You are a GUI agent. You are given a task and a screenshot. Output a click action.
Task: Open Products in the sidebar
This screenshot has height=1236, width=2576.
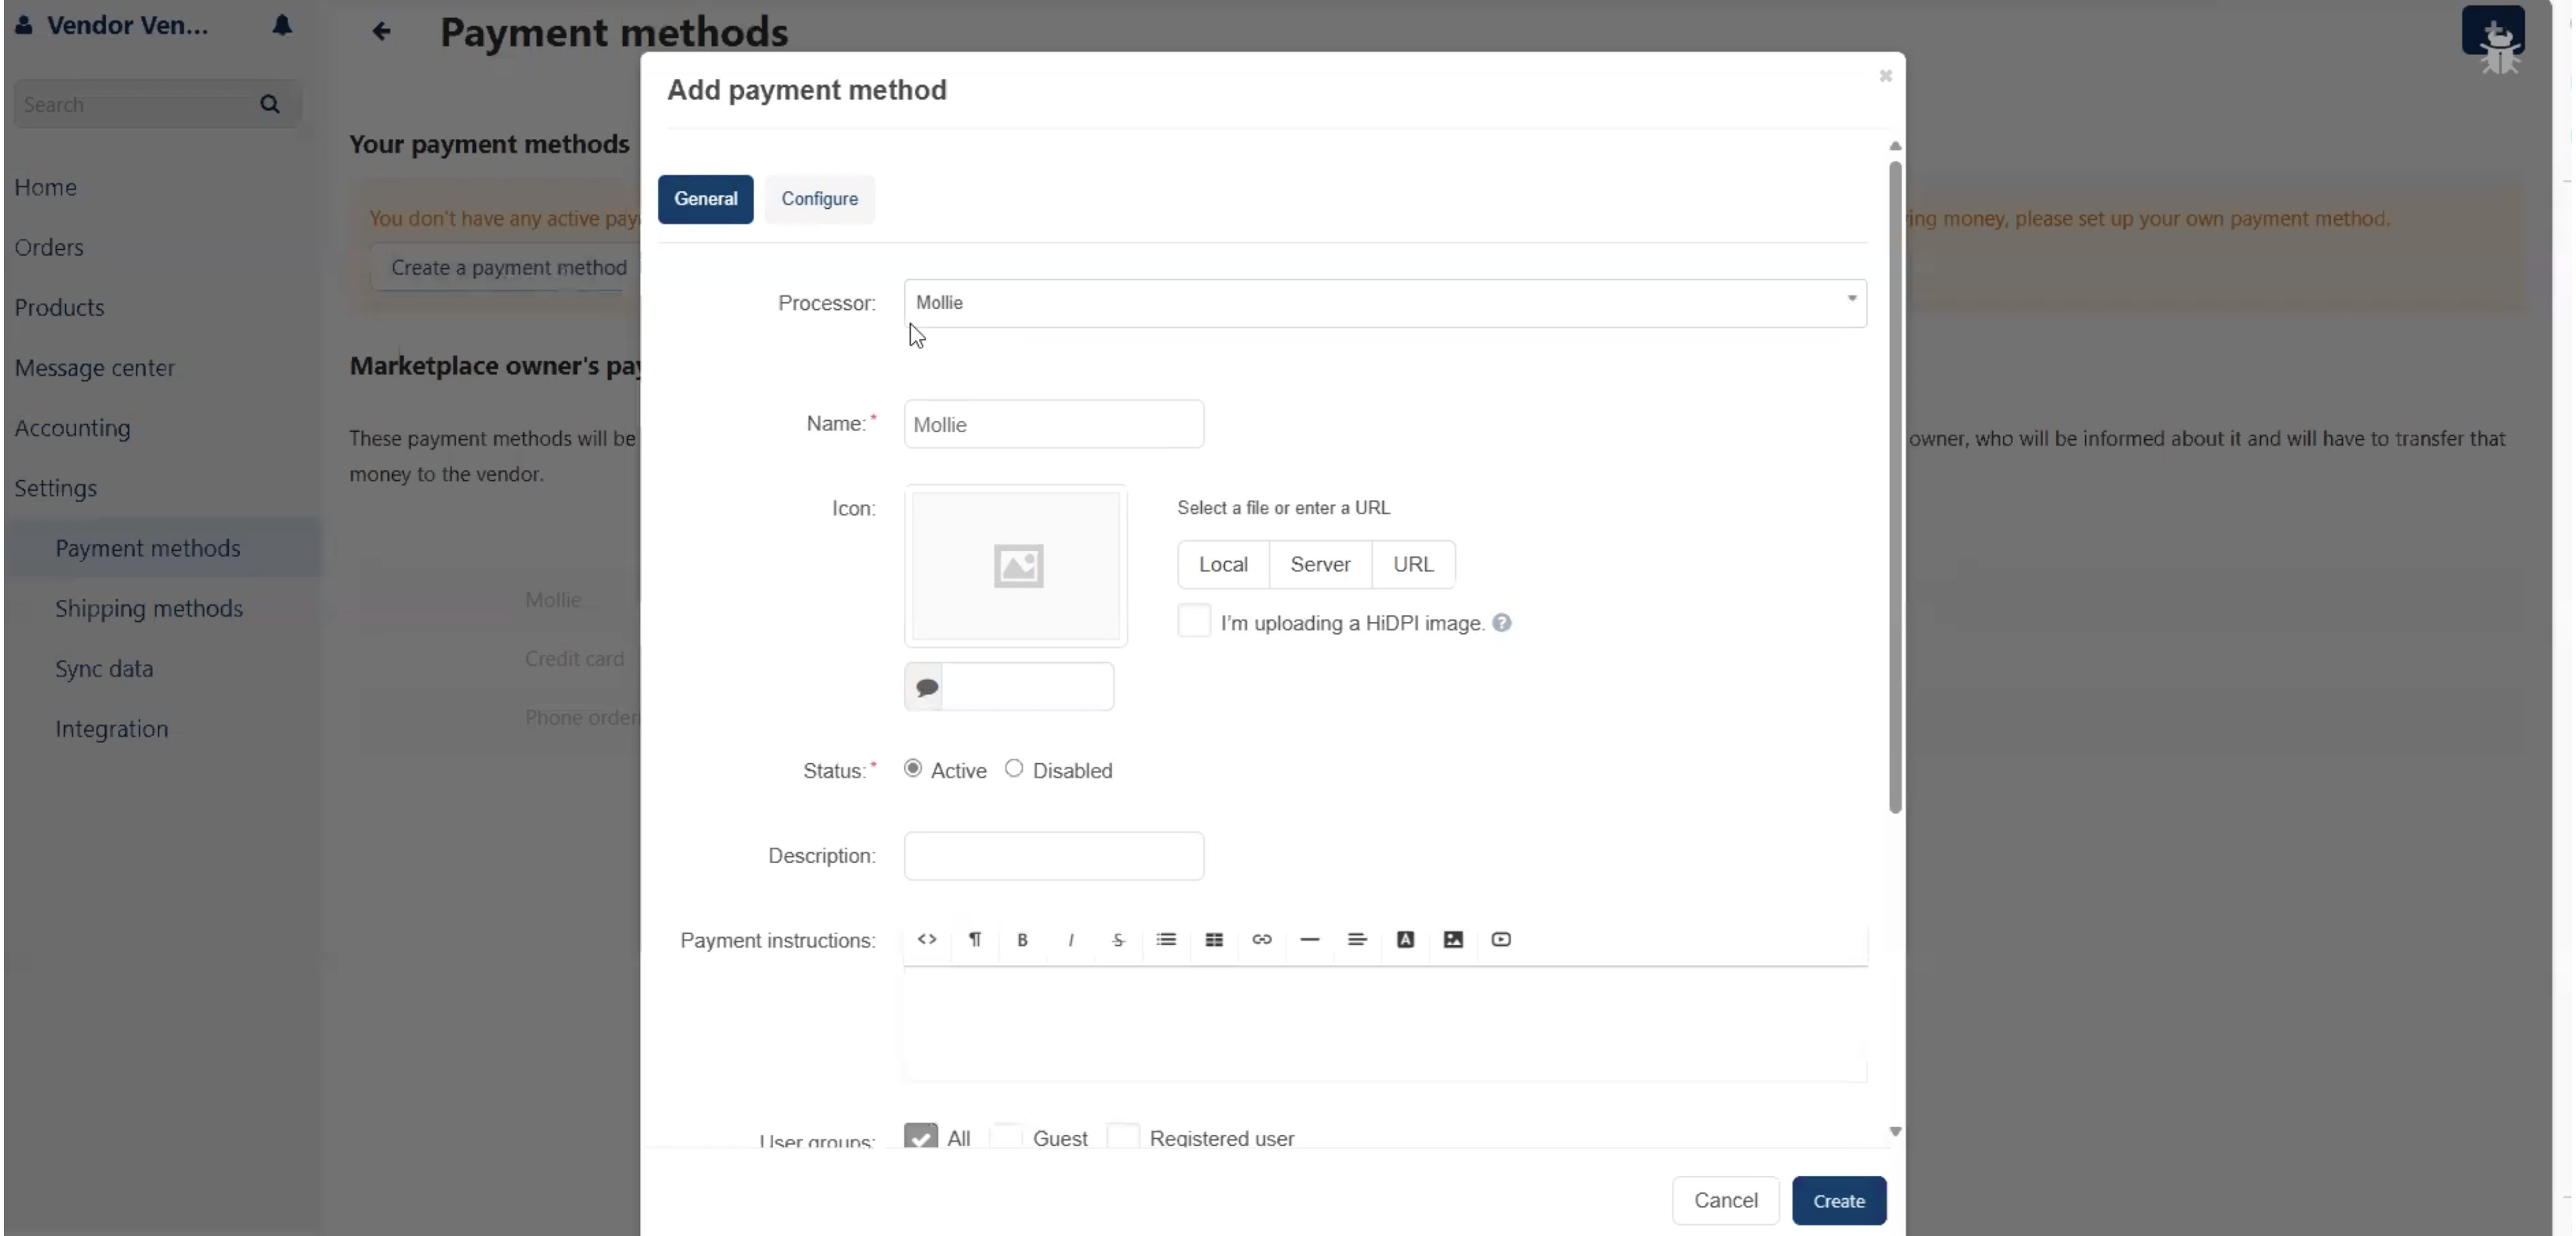tap(59, 307)
